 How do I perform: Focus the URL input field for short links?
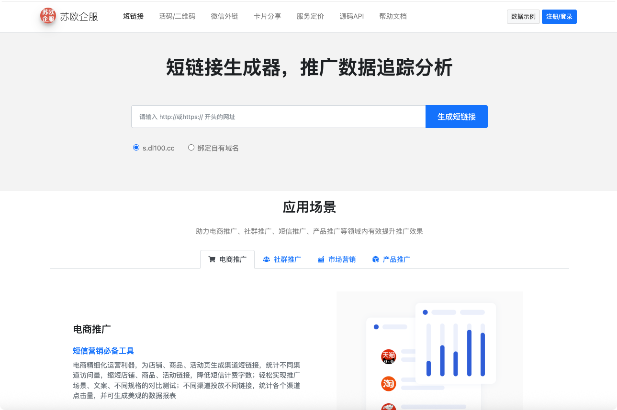point(278,117)
